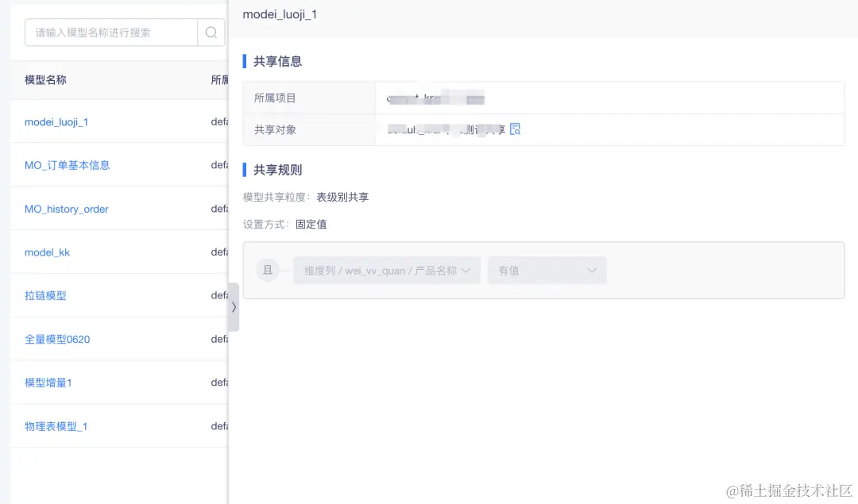Click the blue bar icon beside 共享规则
Screen dimensions: 858x504
pyautogui.click(x=243, y=169)
